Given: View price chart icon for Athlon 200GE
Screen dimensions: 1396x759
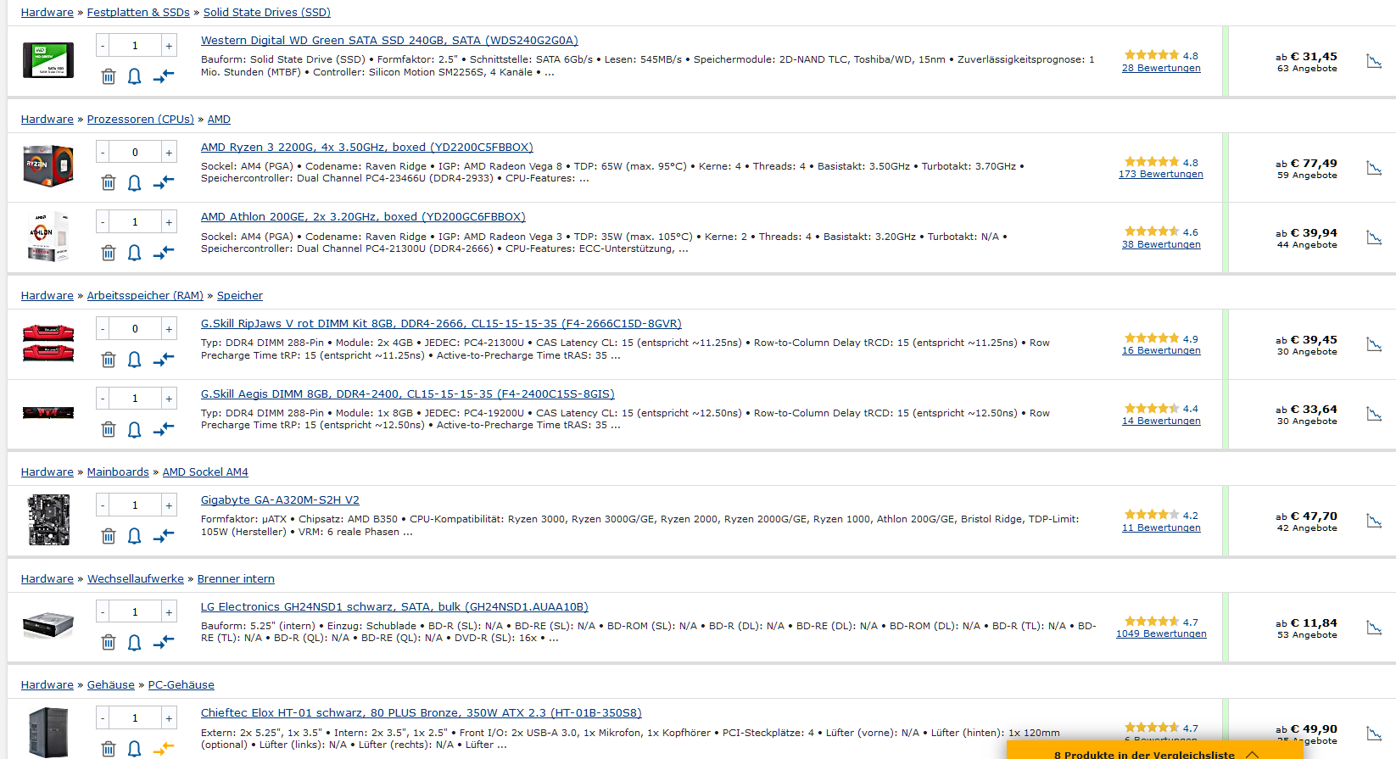Looking at the screenshot, I should [1374, 237].
